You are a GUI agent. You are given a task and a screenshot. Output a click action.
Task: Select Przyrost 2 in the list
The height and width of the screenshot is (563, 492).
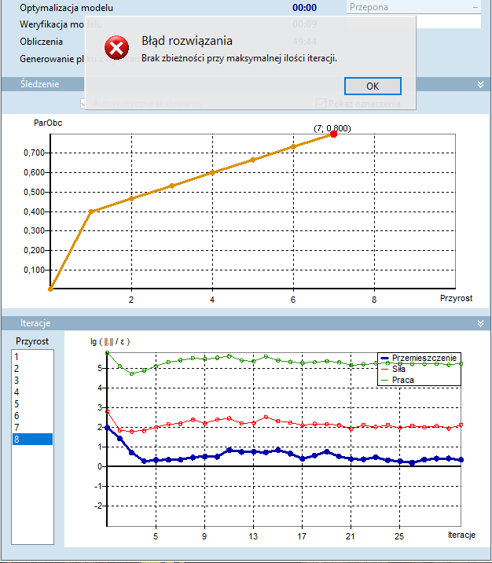33,369
